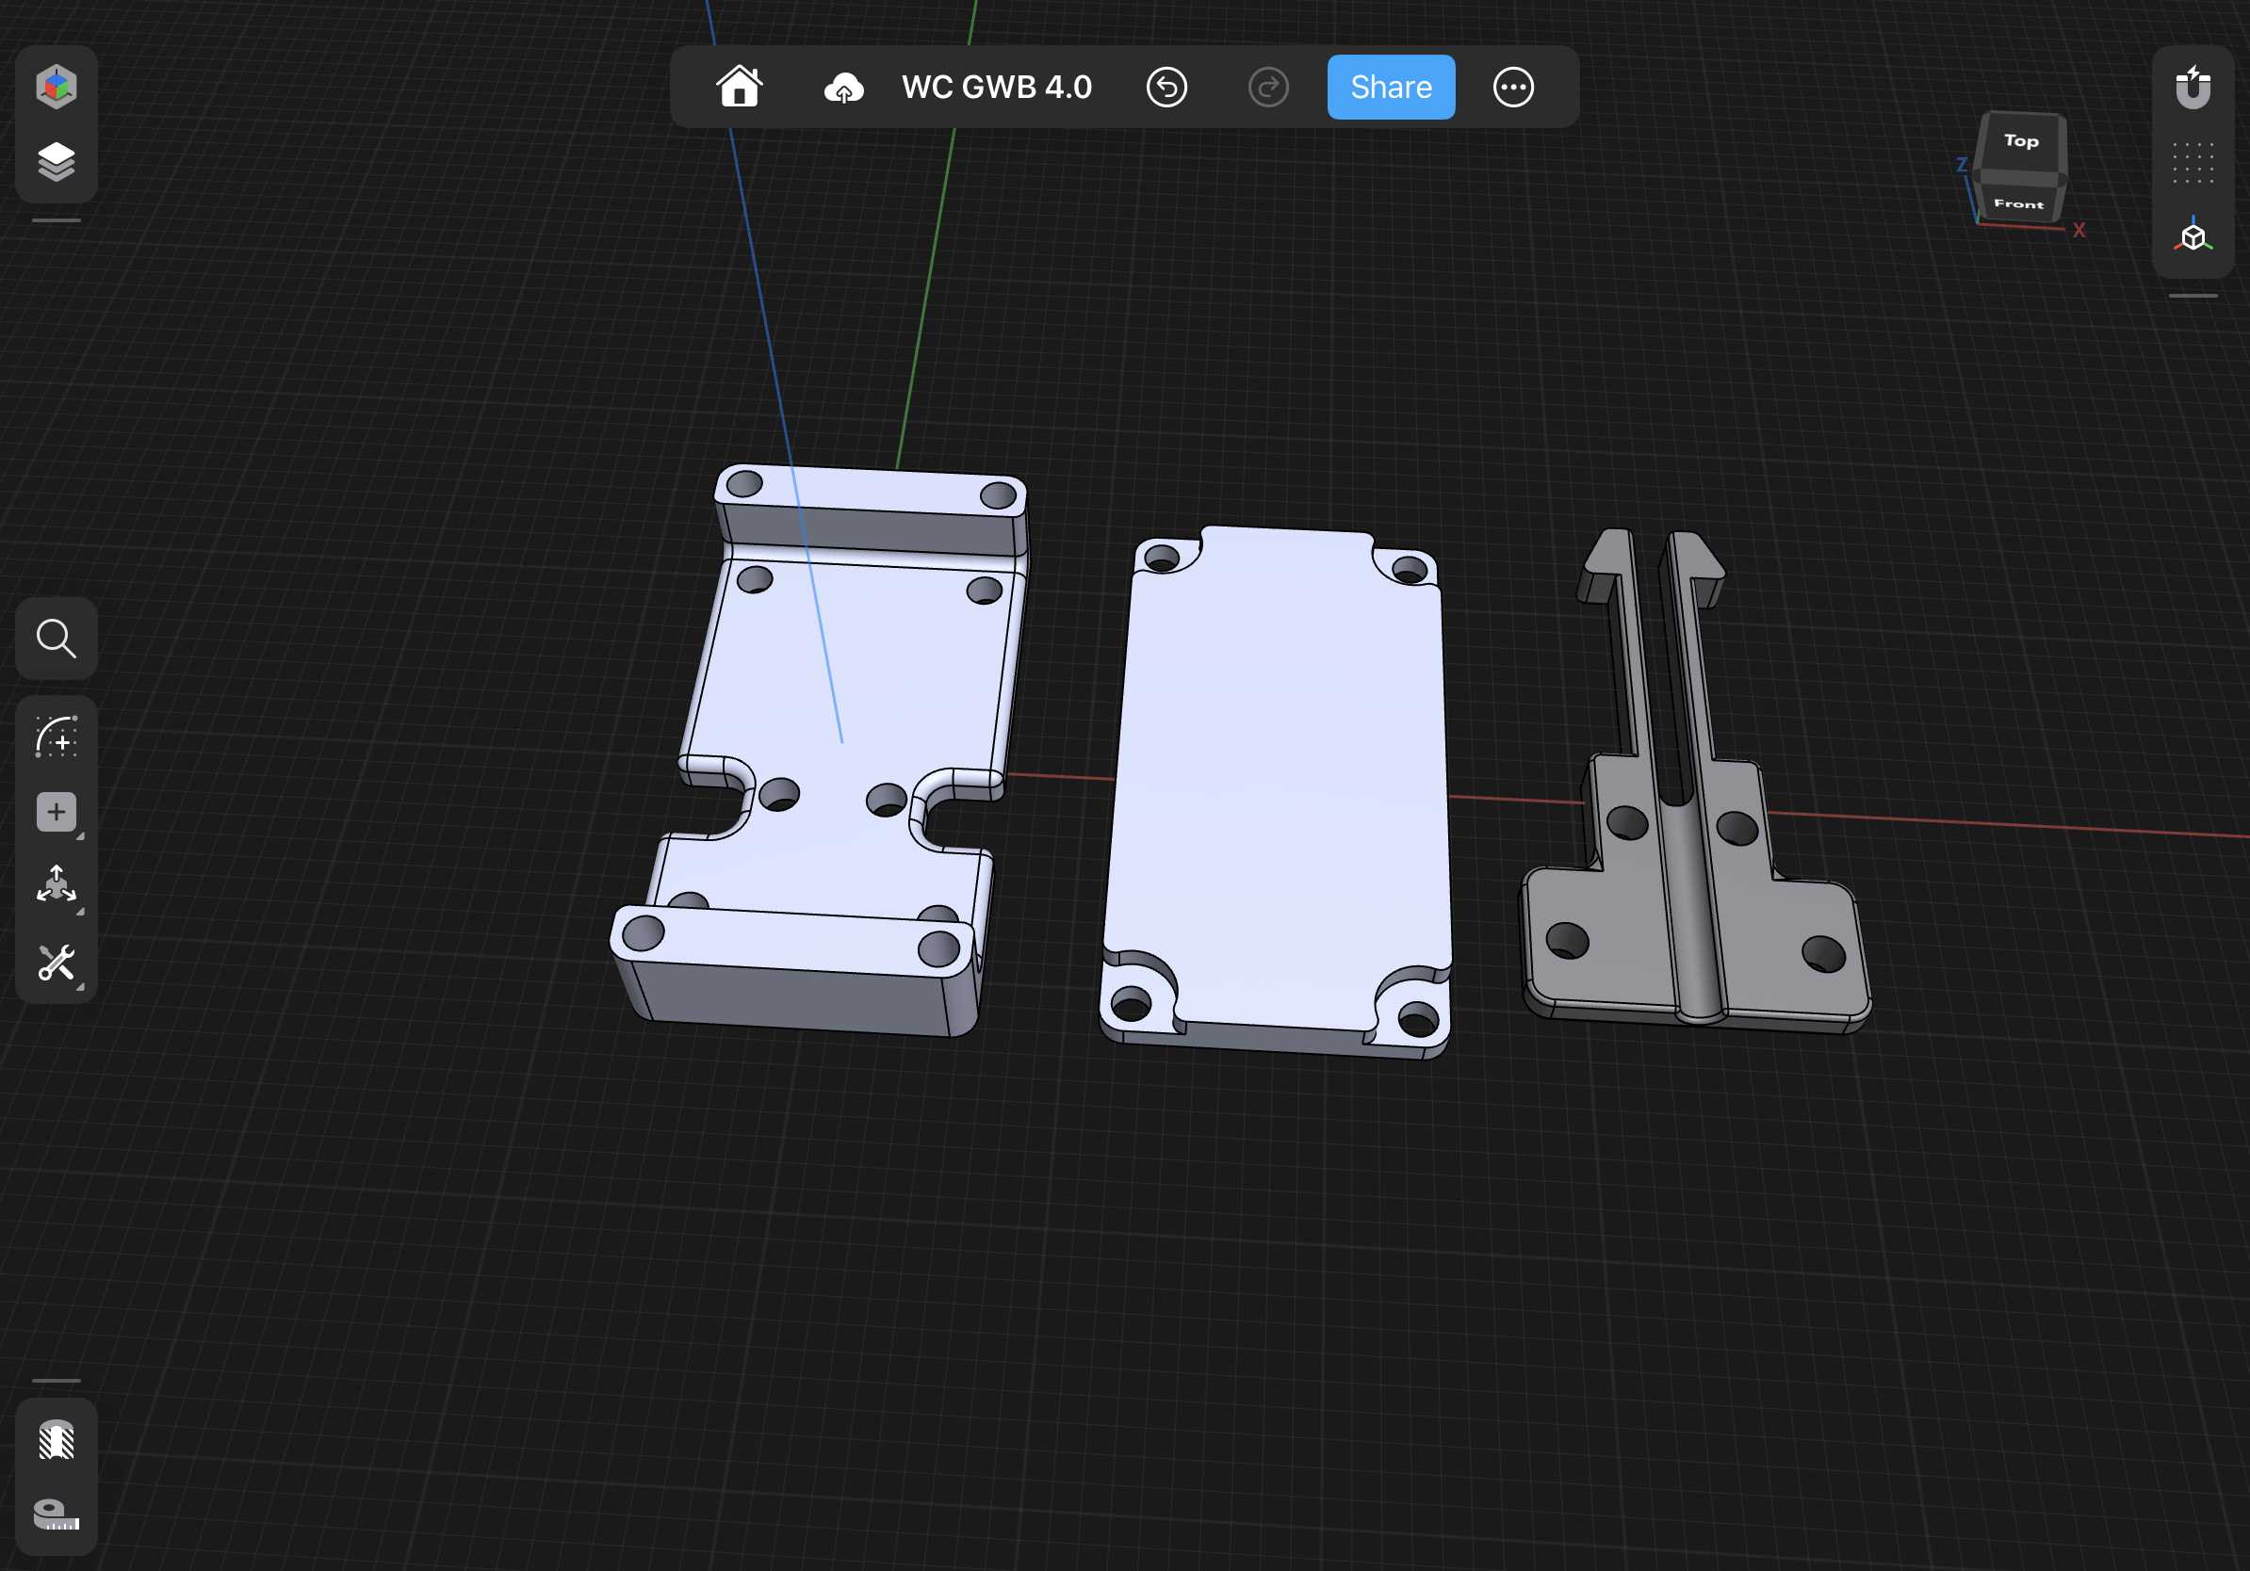The height and width of the screenshot is (1571, 2250).
Task: Toggle the section view hatch icon
Action: point(56,1440)
